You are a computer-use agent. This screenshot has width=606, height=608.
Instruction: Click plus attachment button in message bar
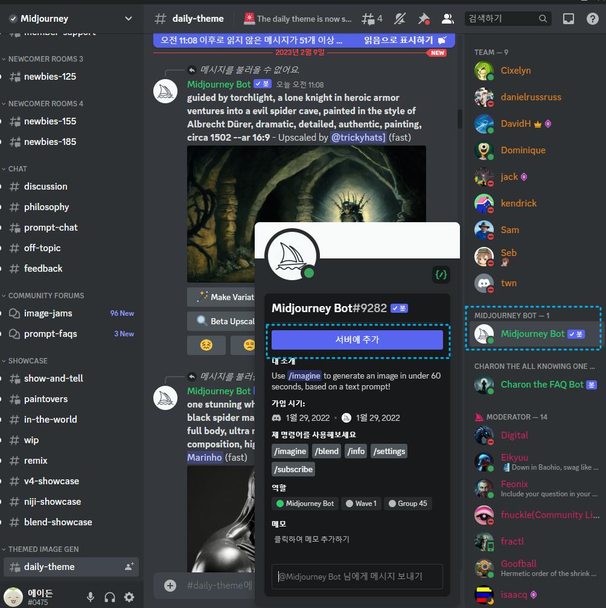[170, 586]
